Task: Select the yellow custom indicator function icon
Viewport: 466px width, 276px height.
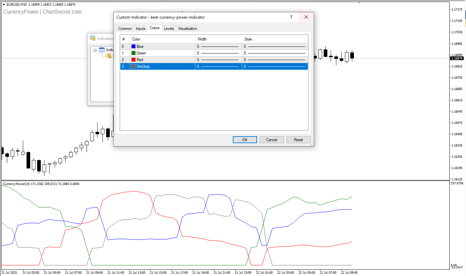Action: click(x=109, y=56)
